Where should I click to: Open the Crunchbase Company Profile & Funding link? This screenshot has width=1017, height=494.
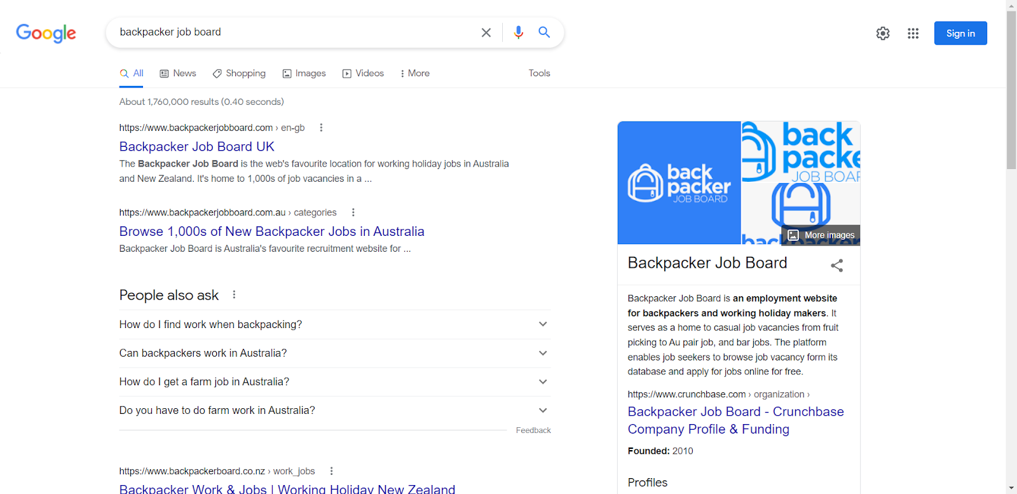(x=736, y=421)
